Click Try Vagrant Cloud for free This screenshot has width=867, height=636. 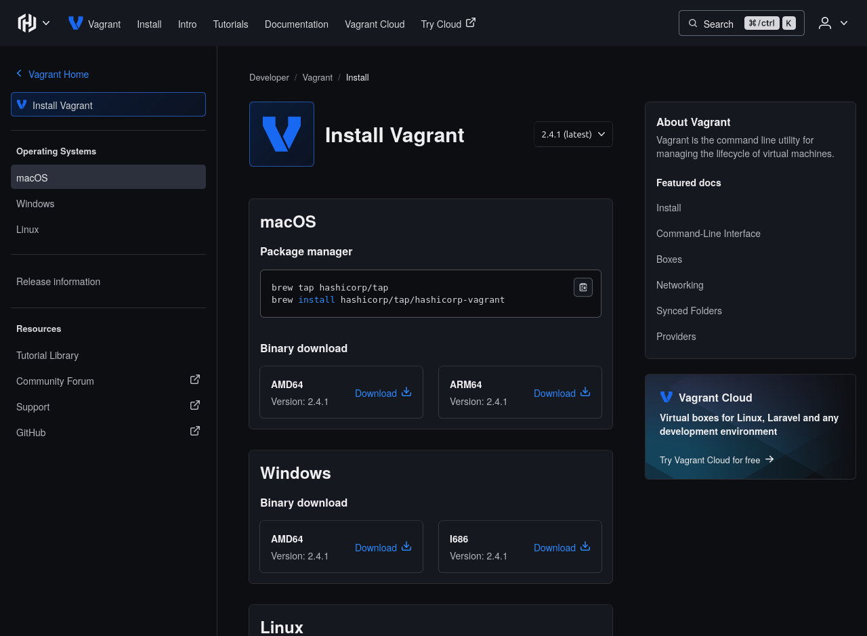coord(716,460)
